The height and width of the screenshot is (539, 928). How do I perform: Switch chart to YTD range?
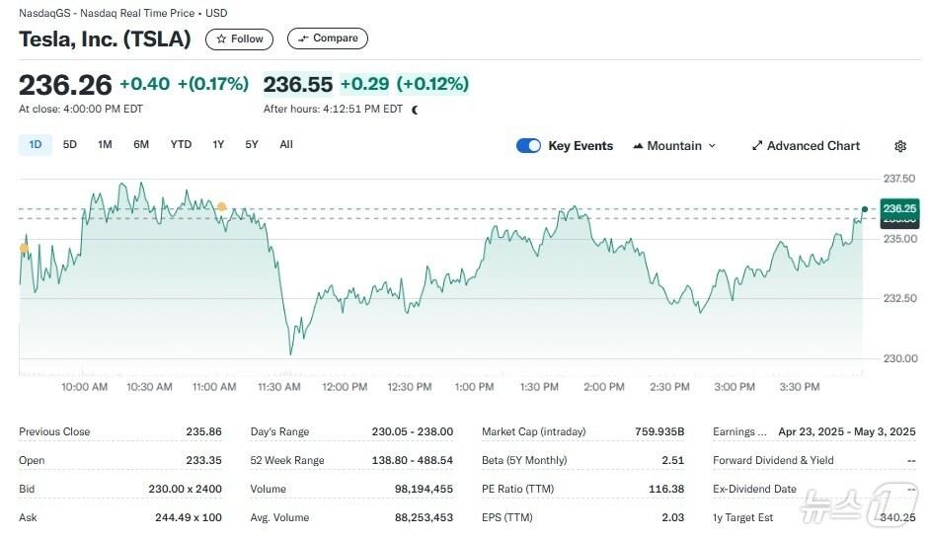coord(181,145)
